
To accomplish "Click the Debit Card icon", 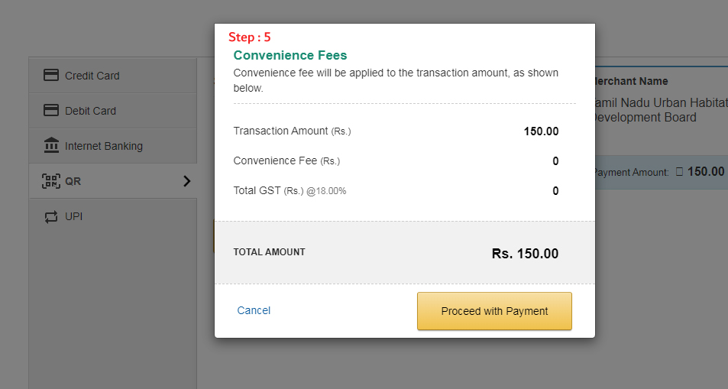I will coord(51,110).
